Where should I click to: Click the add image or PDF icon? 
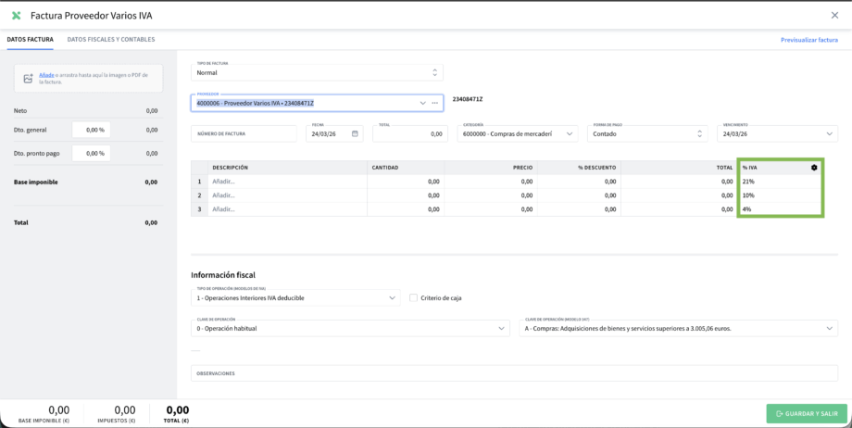click(x=28, y=79)
